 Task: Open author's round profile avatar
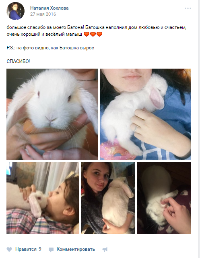click(16, 11)
